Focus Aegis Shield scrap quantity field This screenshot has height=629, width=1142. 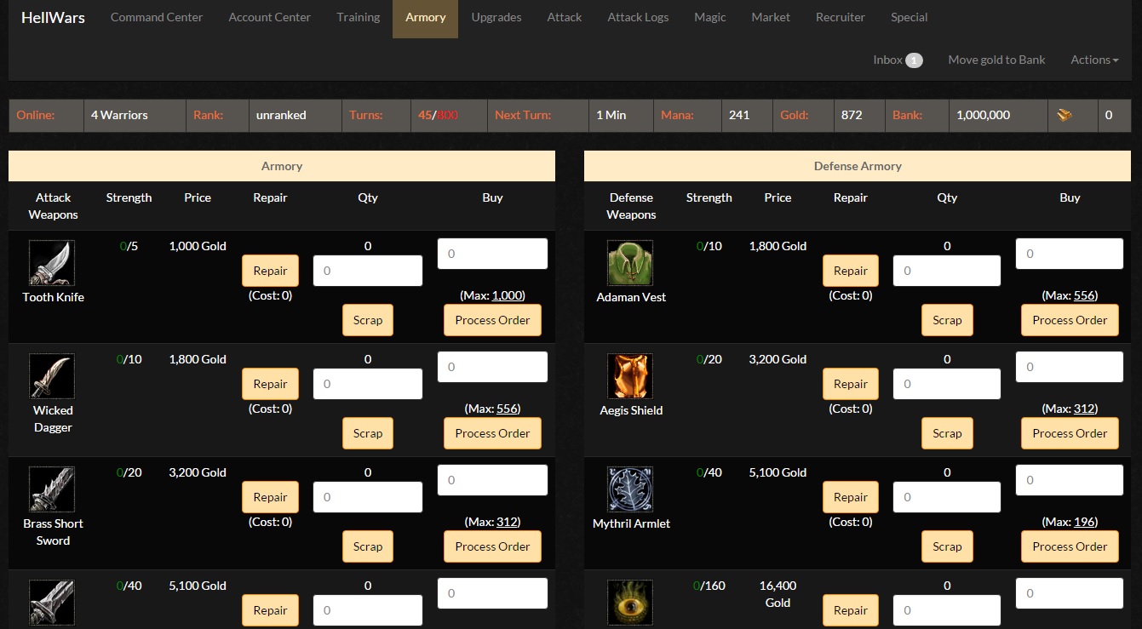coord(947,384)
